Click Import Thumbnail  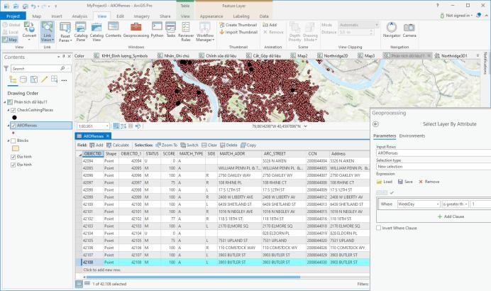[238, 32]
